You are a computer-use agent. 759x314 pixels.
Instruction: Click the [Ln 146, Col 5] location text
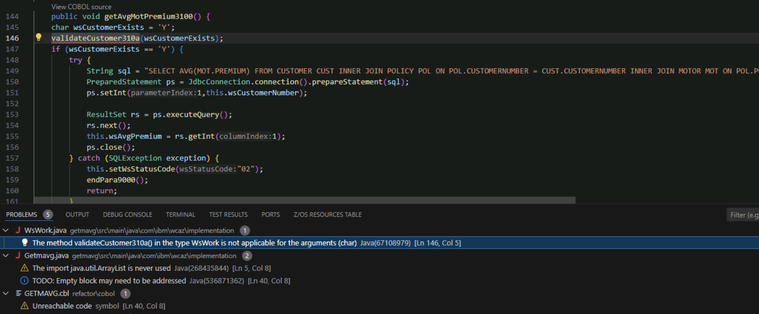tap(438, 243)
